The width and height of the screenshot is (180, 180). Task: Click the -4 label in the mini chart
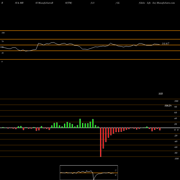point(116,175)
